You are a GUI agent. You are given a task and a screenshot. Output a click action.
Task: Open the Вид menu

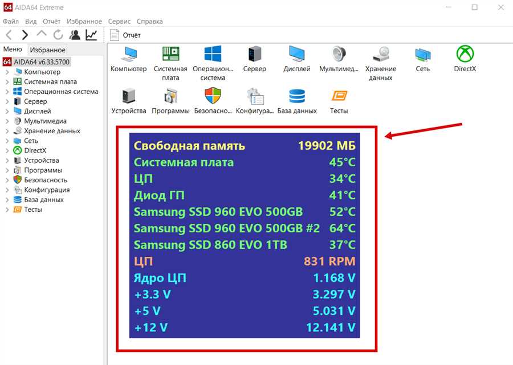31,21
